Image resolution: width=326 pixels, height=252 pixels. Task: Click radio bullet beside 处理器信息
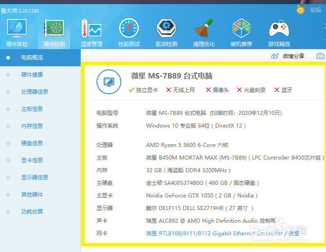click(x=8, y=92)
